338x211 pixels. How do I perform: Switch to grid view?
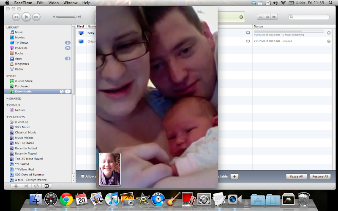[268, 17]
